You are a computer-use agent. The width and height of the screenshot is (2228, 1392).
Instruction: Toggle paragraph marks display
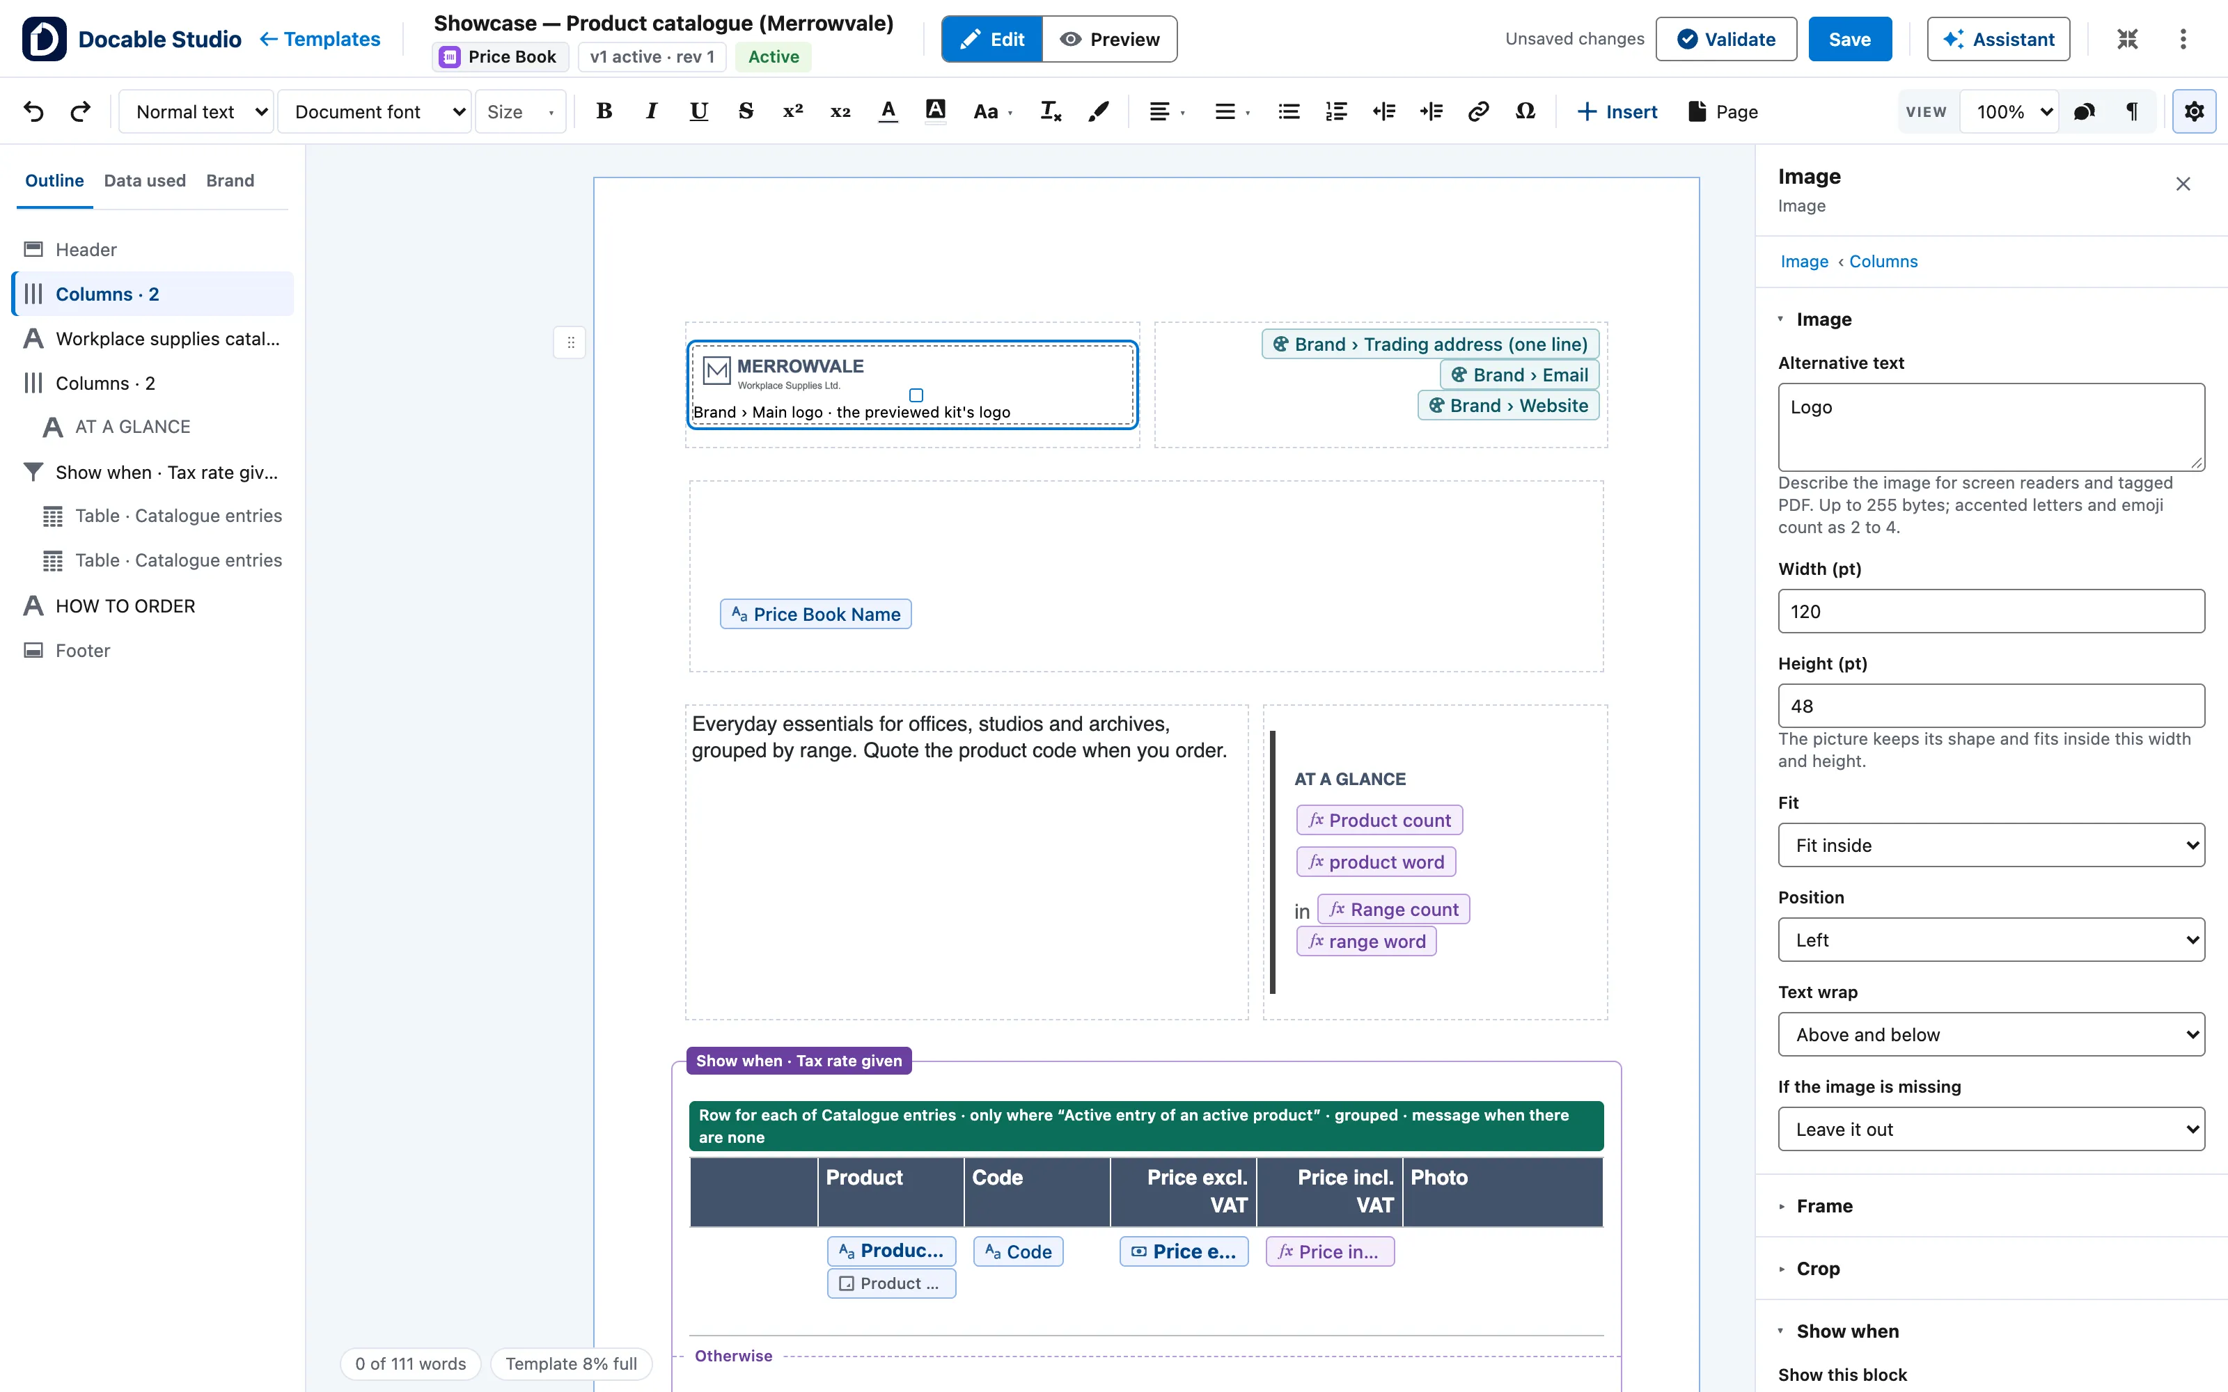pyautogui.click(x=2131, y=111)
